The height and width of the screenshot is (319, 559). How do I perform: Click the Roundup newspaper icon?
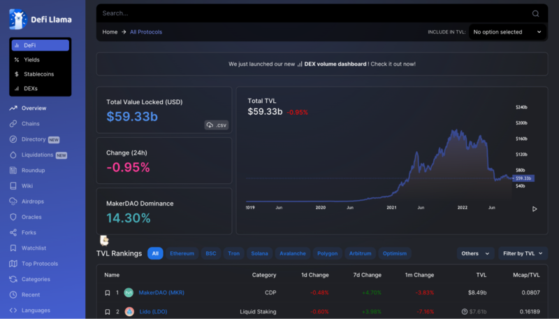tap(13, 170)
